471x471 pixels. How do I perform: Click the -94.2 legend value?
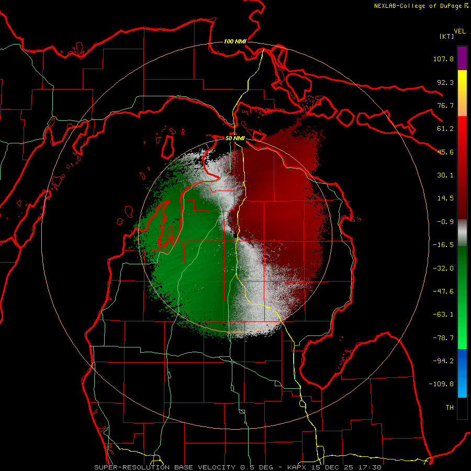click(x=443, y=361)
